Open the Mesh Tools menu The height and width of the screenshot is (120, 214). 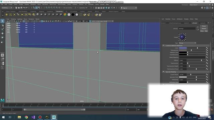(x=53, y=4)
